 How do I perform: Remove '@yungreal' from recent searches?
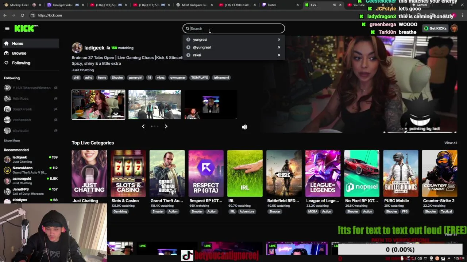[279, 47]
